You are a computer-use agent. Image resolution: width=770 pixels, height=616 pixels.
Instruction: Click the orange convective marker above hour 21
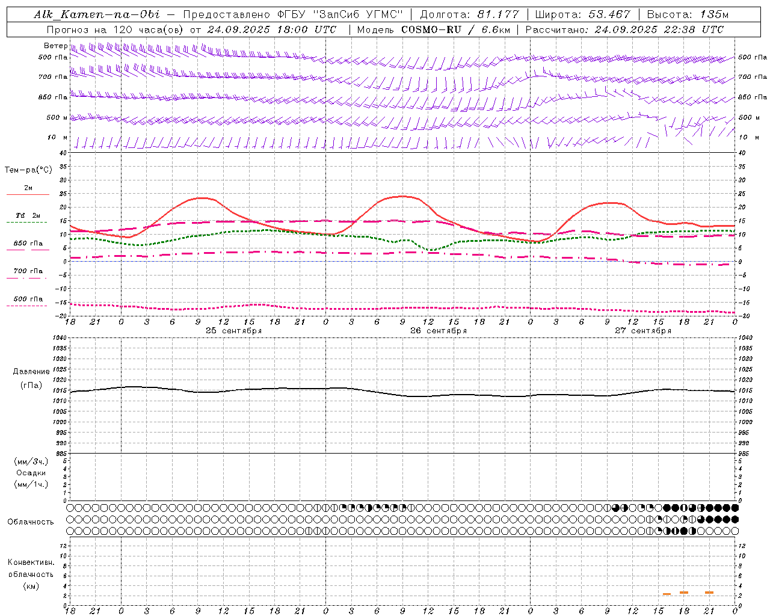pos(709,593)
